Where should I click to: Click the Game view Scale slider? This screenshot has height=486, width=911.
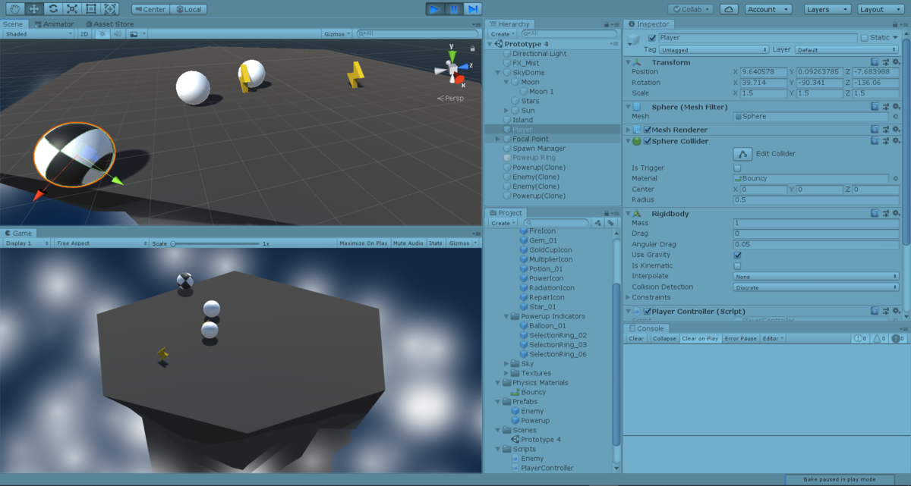(x=216, y=243)
